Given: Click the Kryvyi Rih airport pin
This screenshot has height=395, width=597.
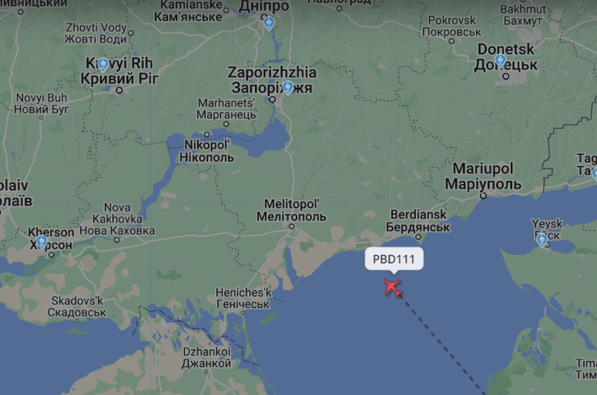Looking at the screenshot, I should point(102,64).
